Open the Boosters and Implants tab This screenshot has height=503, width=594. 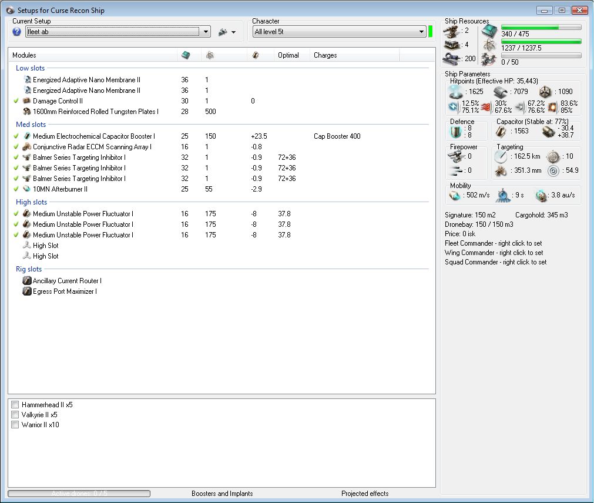click(222, 494)
